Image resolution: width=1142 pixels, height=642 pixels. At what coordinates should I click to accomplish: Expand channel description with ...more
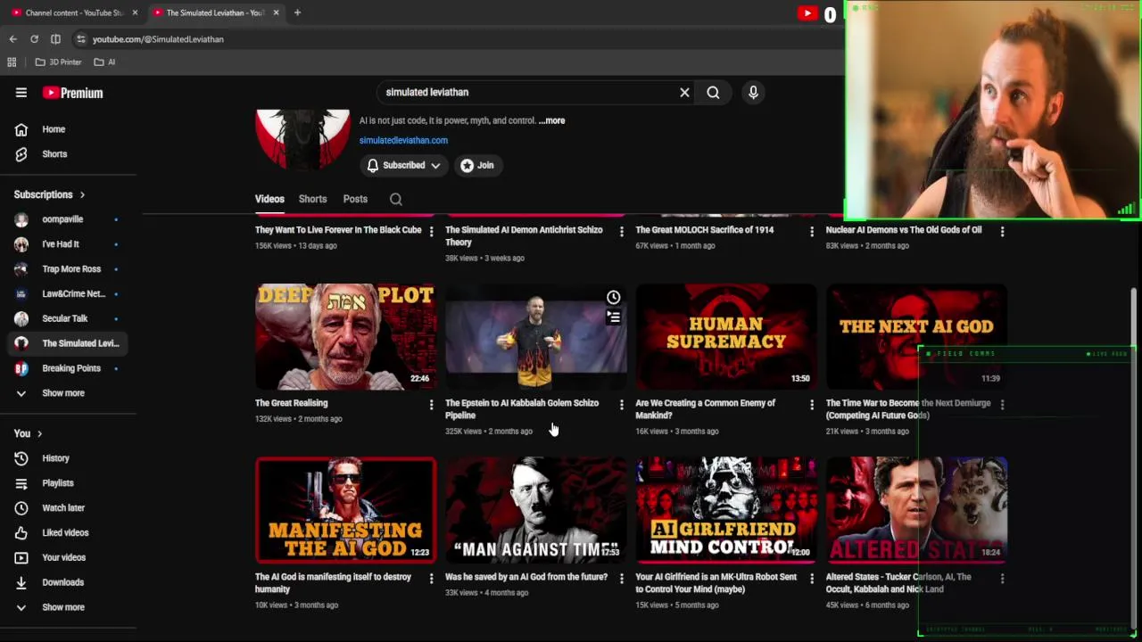point(551,120)
